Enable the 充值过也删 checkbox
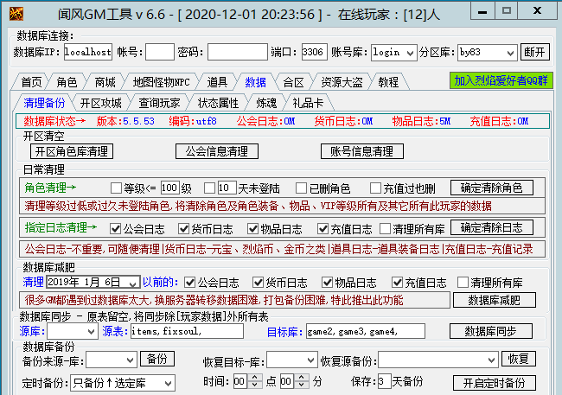Viewport: 562px width, 395px height. click(375, 188)
